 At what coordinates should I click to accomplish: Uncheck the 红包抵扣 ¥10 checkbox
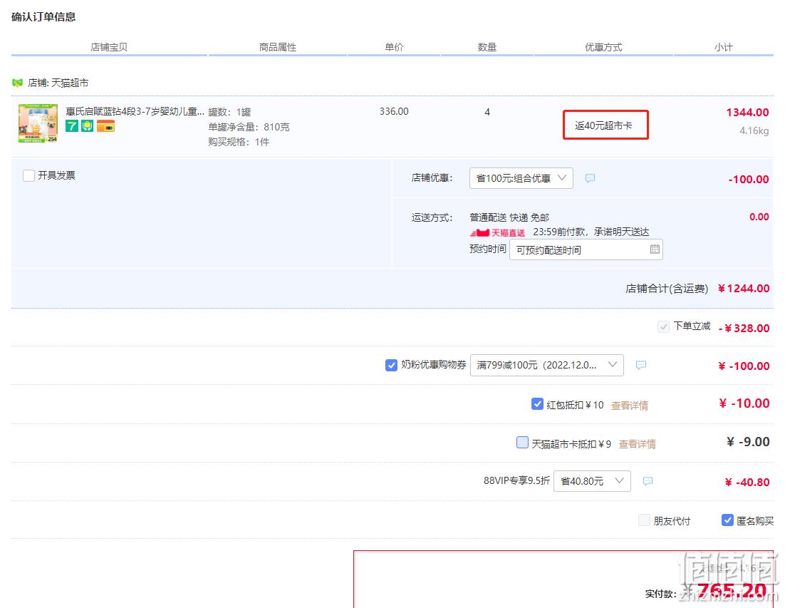(x=537, y=403)
